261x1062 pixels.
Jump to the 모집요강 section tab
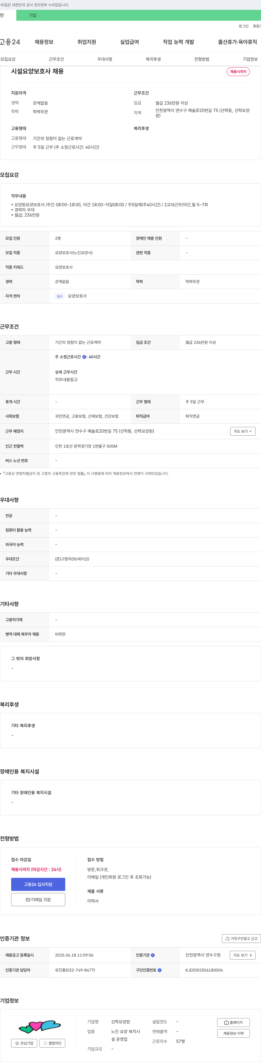click(8, 59)
